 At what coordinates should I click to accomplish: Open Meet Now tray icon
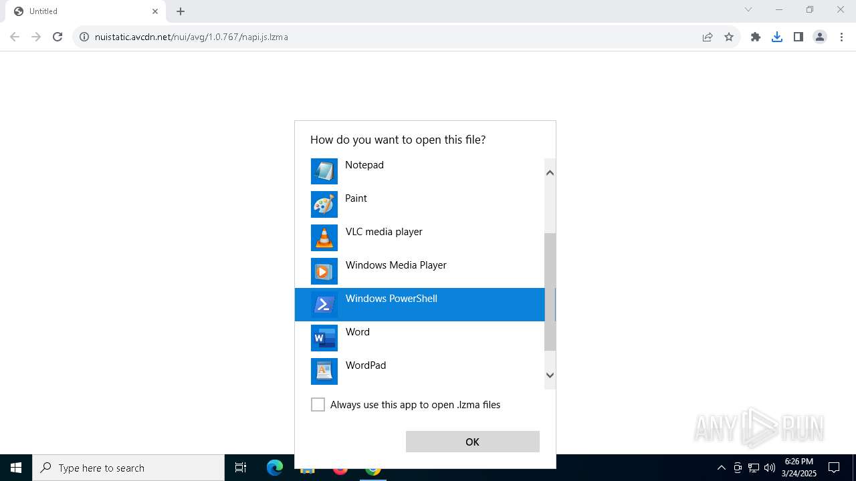coord(738,468)
